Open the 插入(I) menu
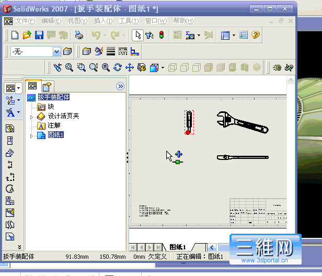The image size is (322, 276). (103, 21)
